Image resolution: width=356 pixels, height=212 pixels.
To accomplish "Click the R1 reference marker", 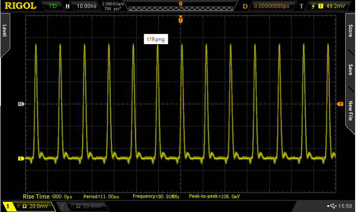I will pos(20,104).
